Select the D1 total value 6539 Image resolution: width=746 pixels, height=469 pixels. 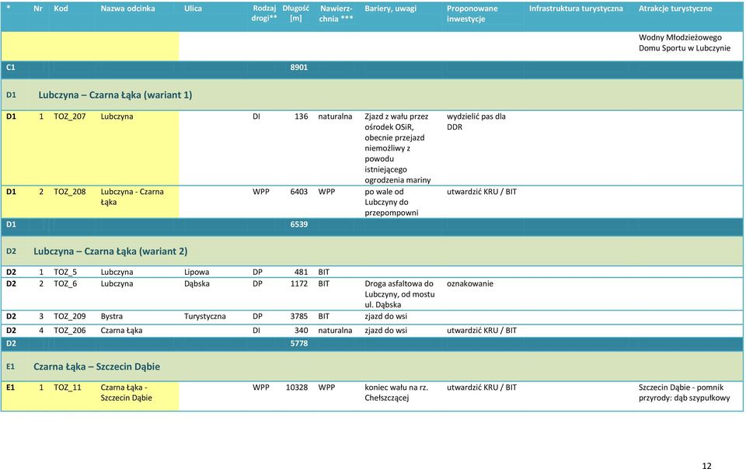[298, 224]
